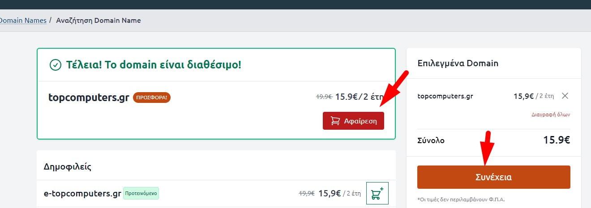The height and width of the screenshot is (208, 591).
Task: Select e-topcomputers.gr domain name in list
Action: pos(82,194)
